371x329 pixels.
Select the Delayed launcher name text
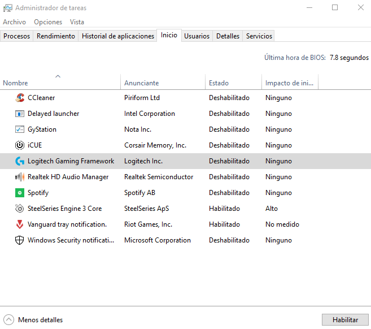tap(54, 114)
